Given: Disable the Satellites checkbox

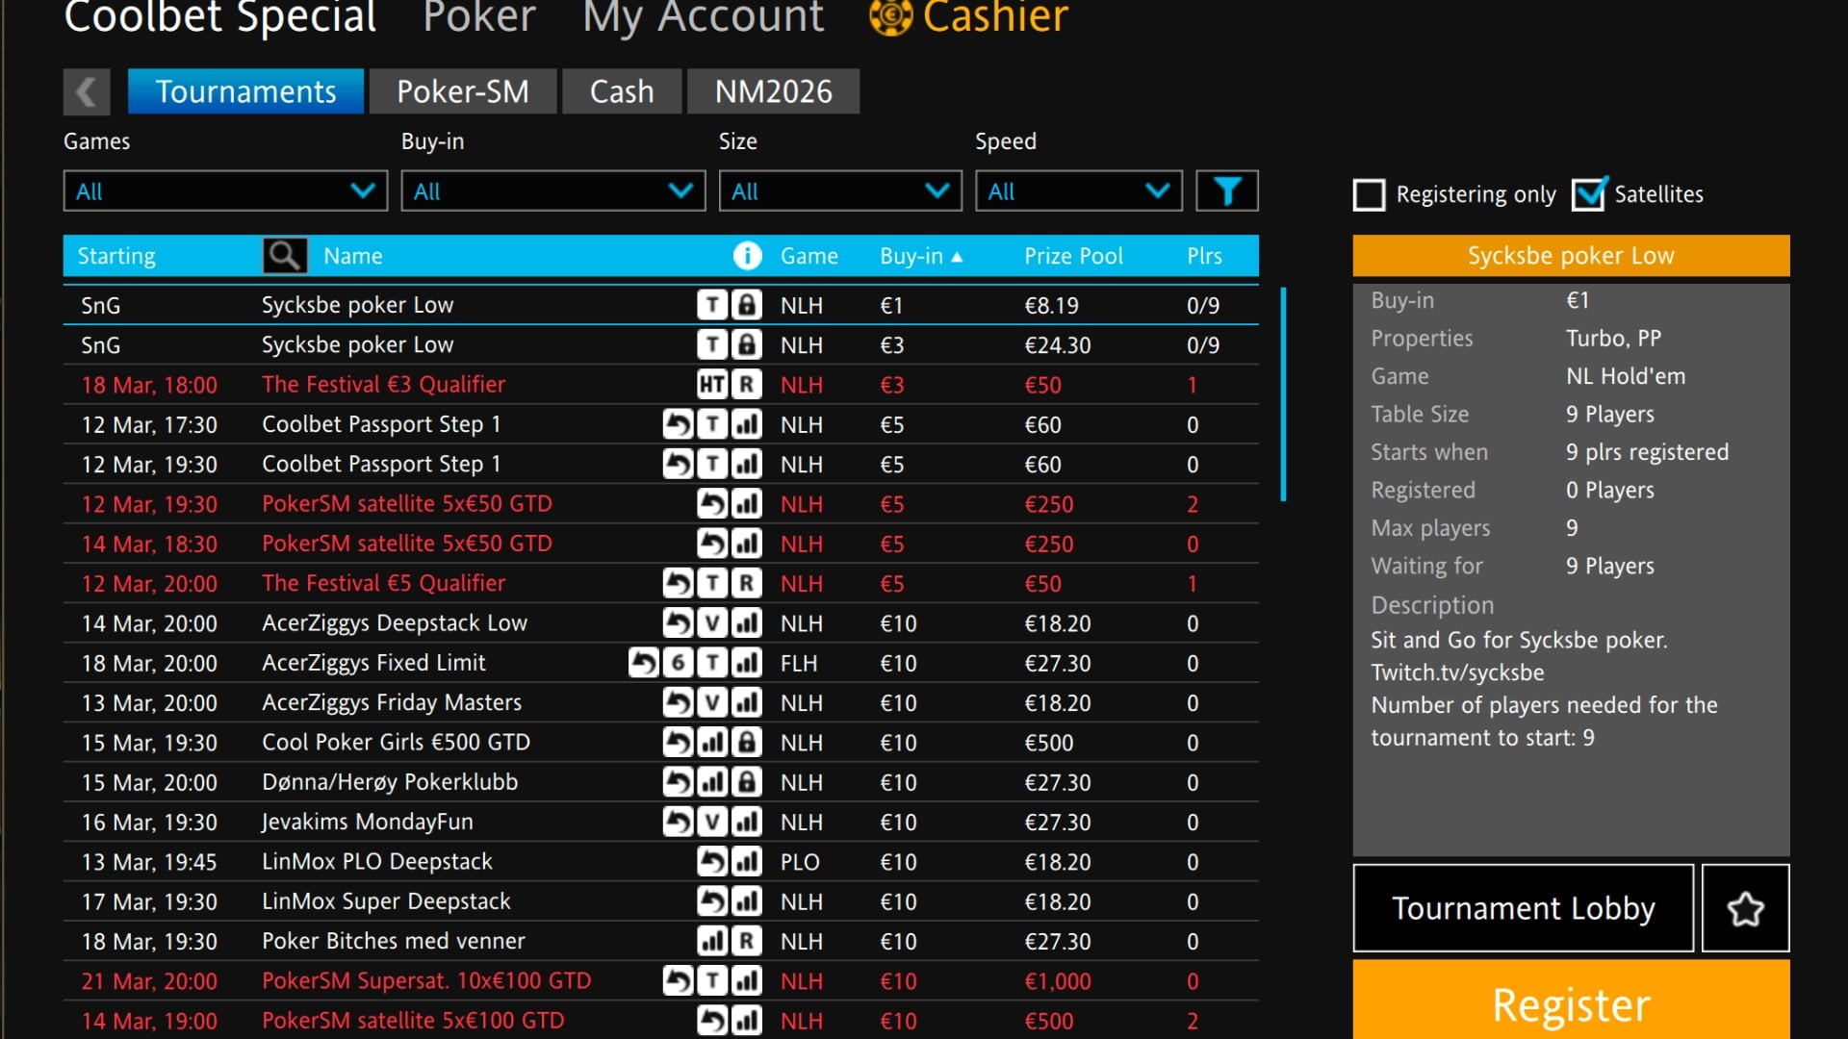Looking at the screenshot, I should click(x=1590, y=193).
